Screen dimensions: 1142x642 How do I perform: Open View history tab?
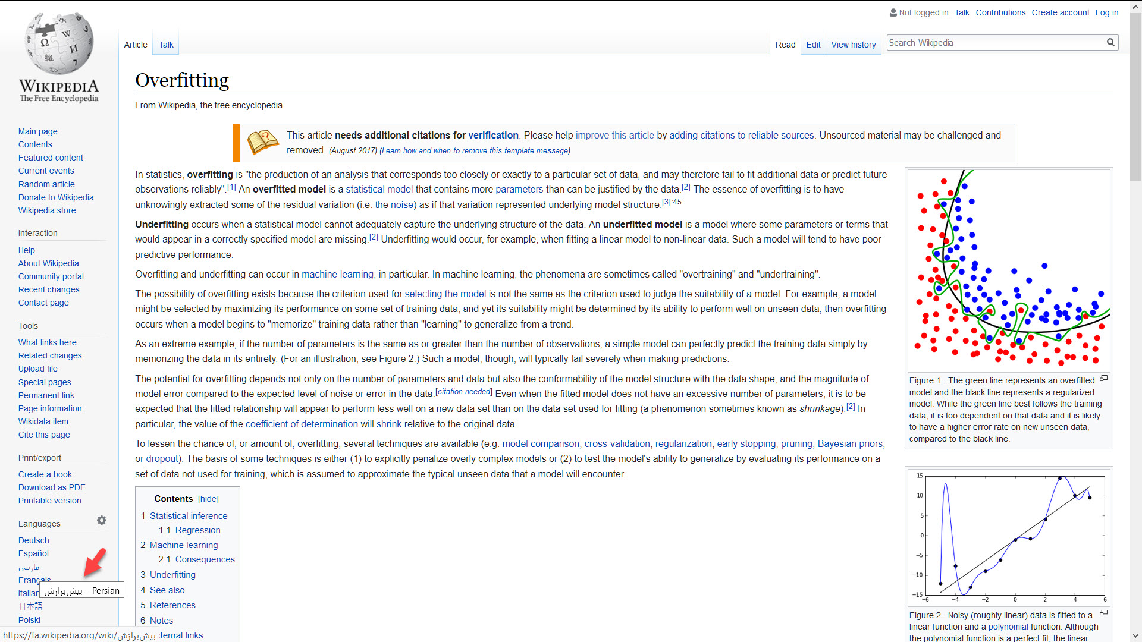pyautogui.click(x=854, y=45)
